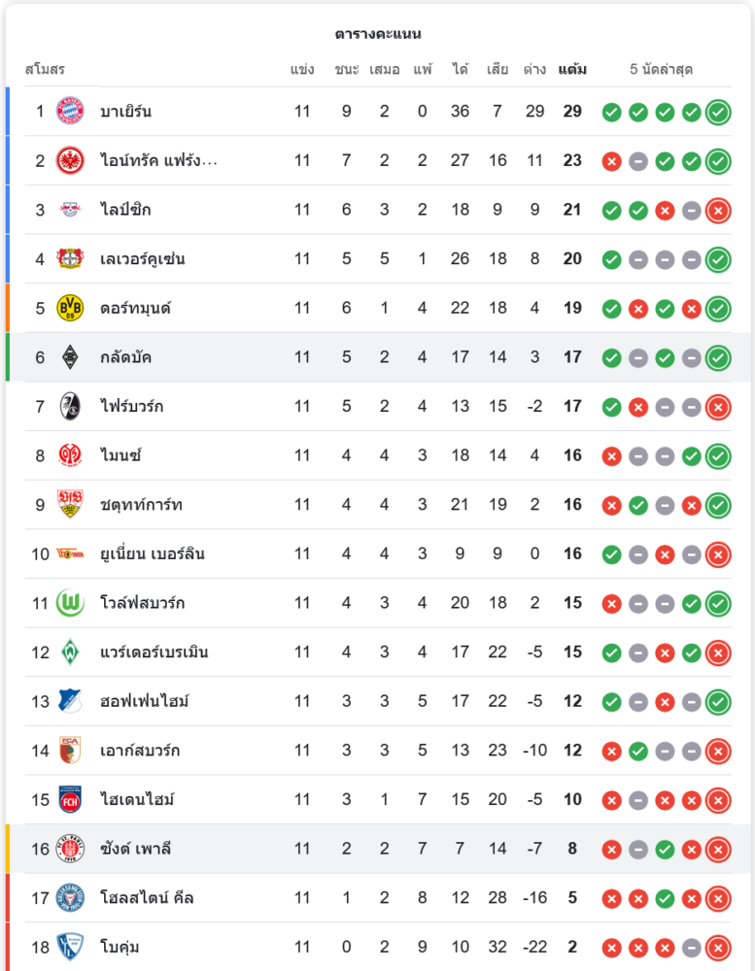Viewport: 755px width, 971px height.
Task: Click Bochum's most recent loss indicator
Action: click(718, 947)
